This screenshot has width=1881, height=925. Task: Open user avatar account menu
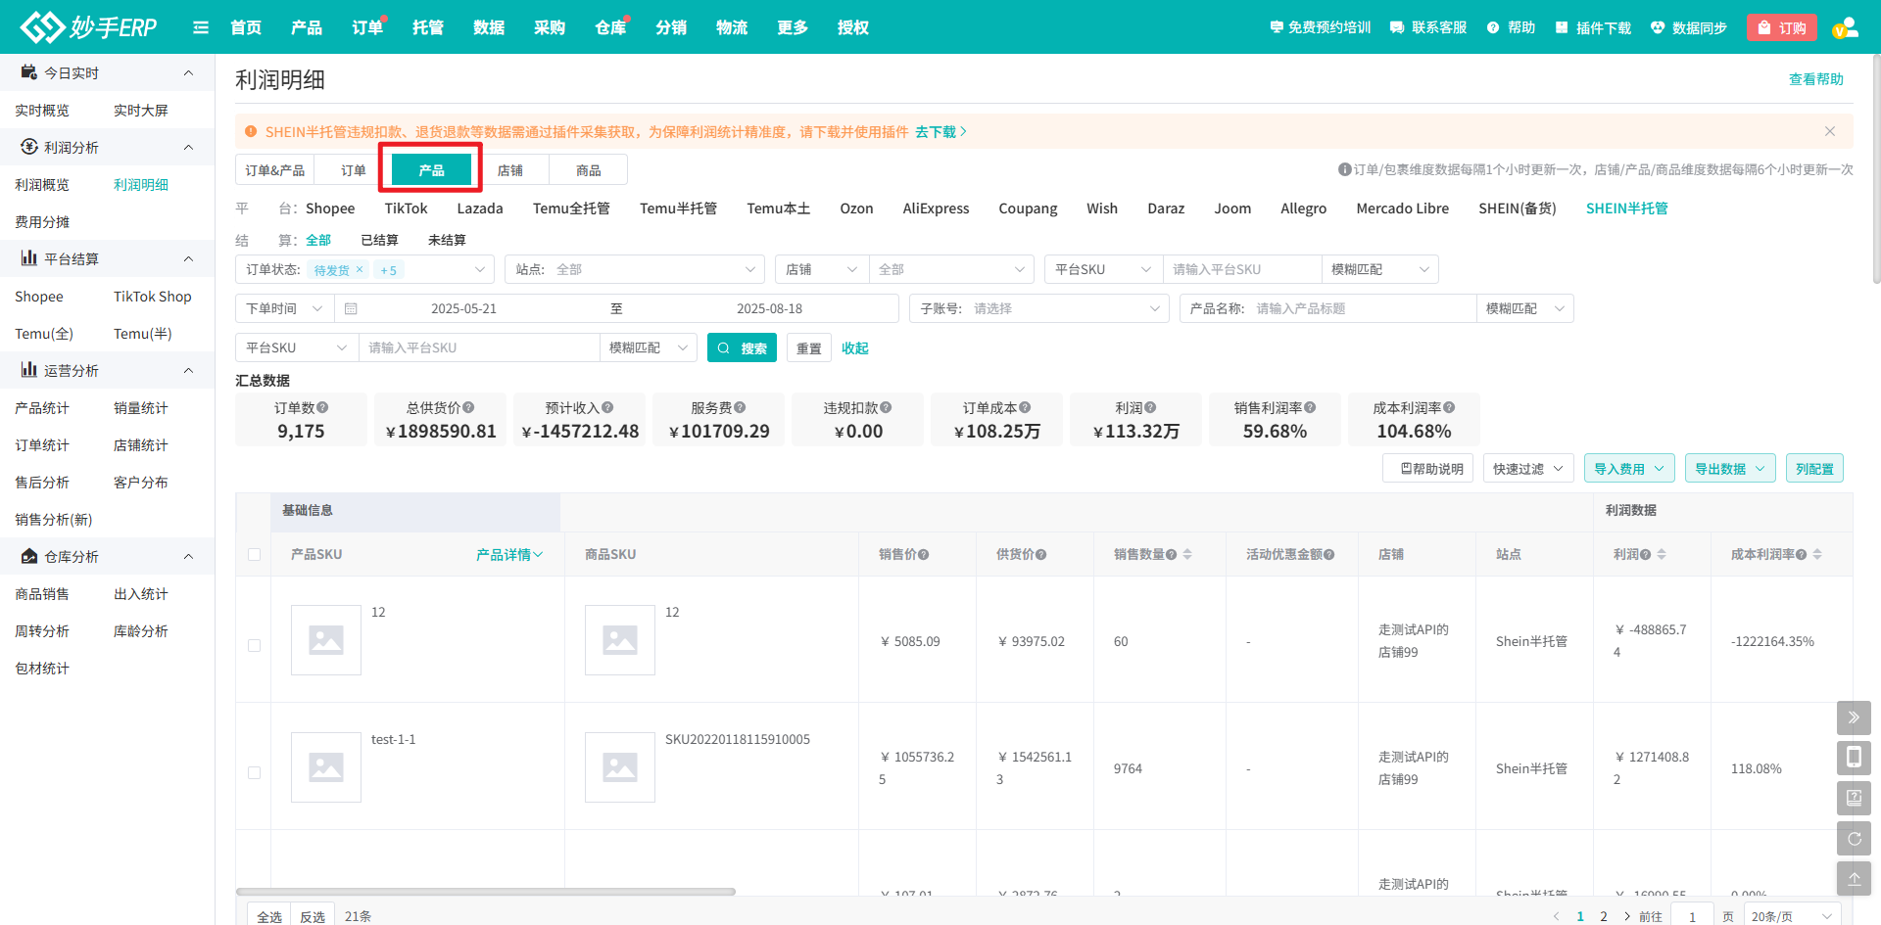(x=1846, y=27)
